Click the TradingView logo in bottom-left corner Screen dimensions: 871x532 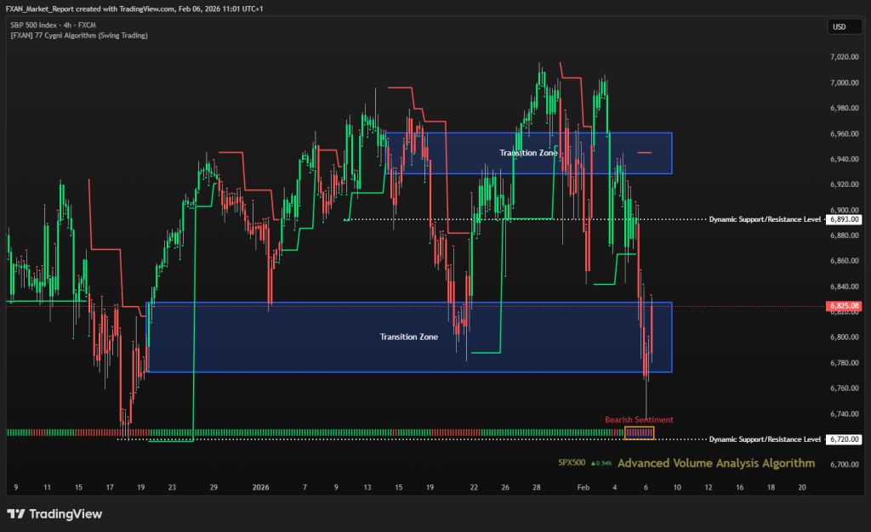pyautogui.click(x=54, y=513)
